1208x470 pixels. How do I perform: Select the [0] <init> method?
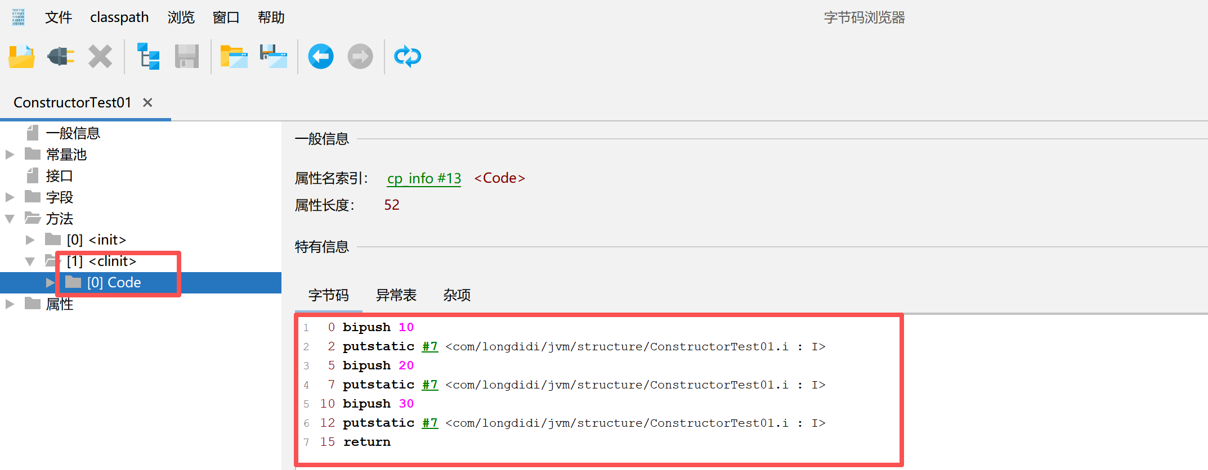[96, 240]
